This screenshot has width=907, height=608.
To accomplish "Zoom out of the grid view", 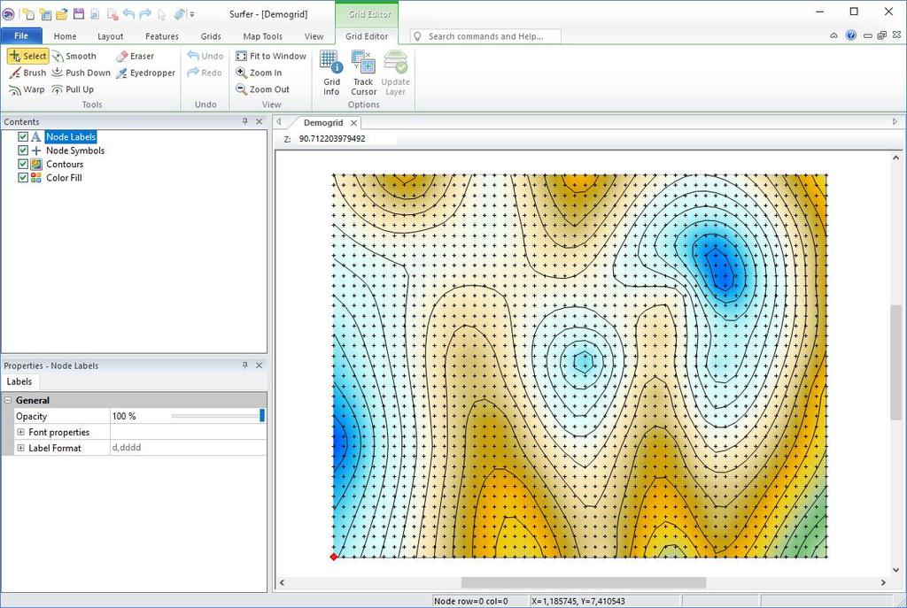I will pos(262,89).
